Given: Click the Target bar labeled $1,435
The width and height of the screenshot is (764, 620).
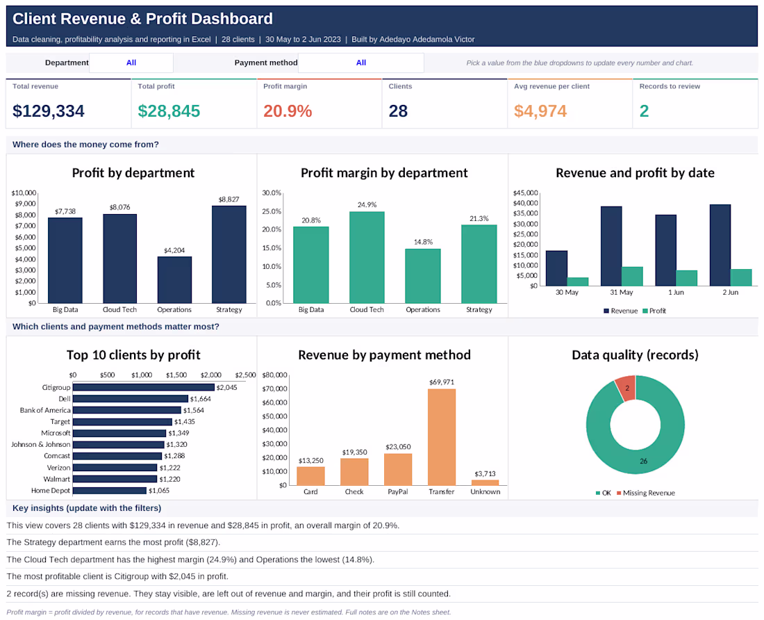Looking at the screenshot, I should 122,422.
